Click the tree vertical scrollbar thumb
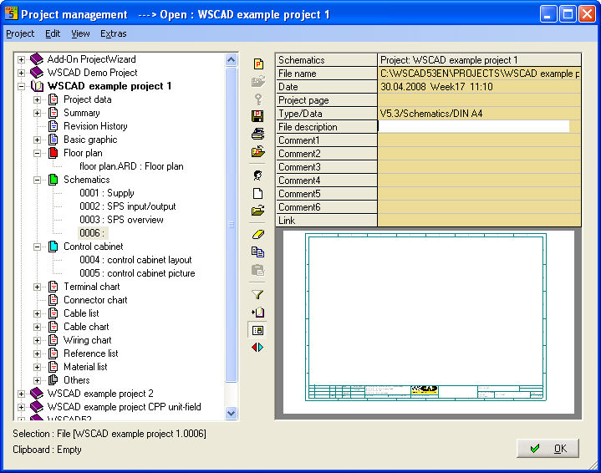 (232, 225)
